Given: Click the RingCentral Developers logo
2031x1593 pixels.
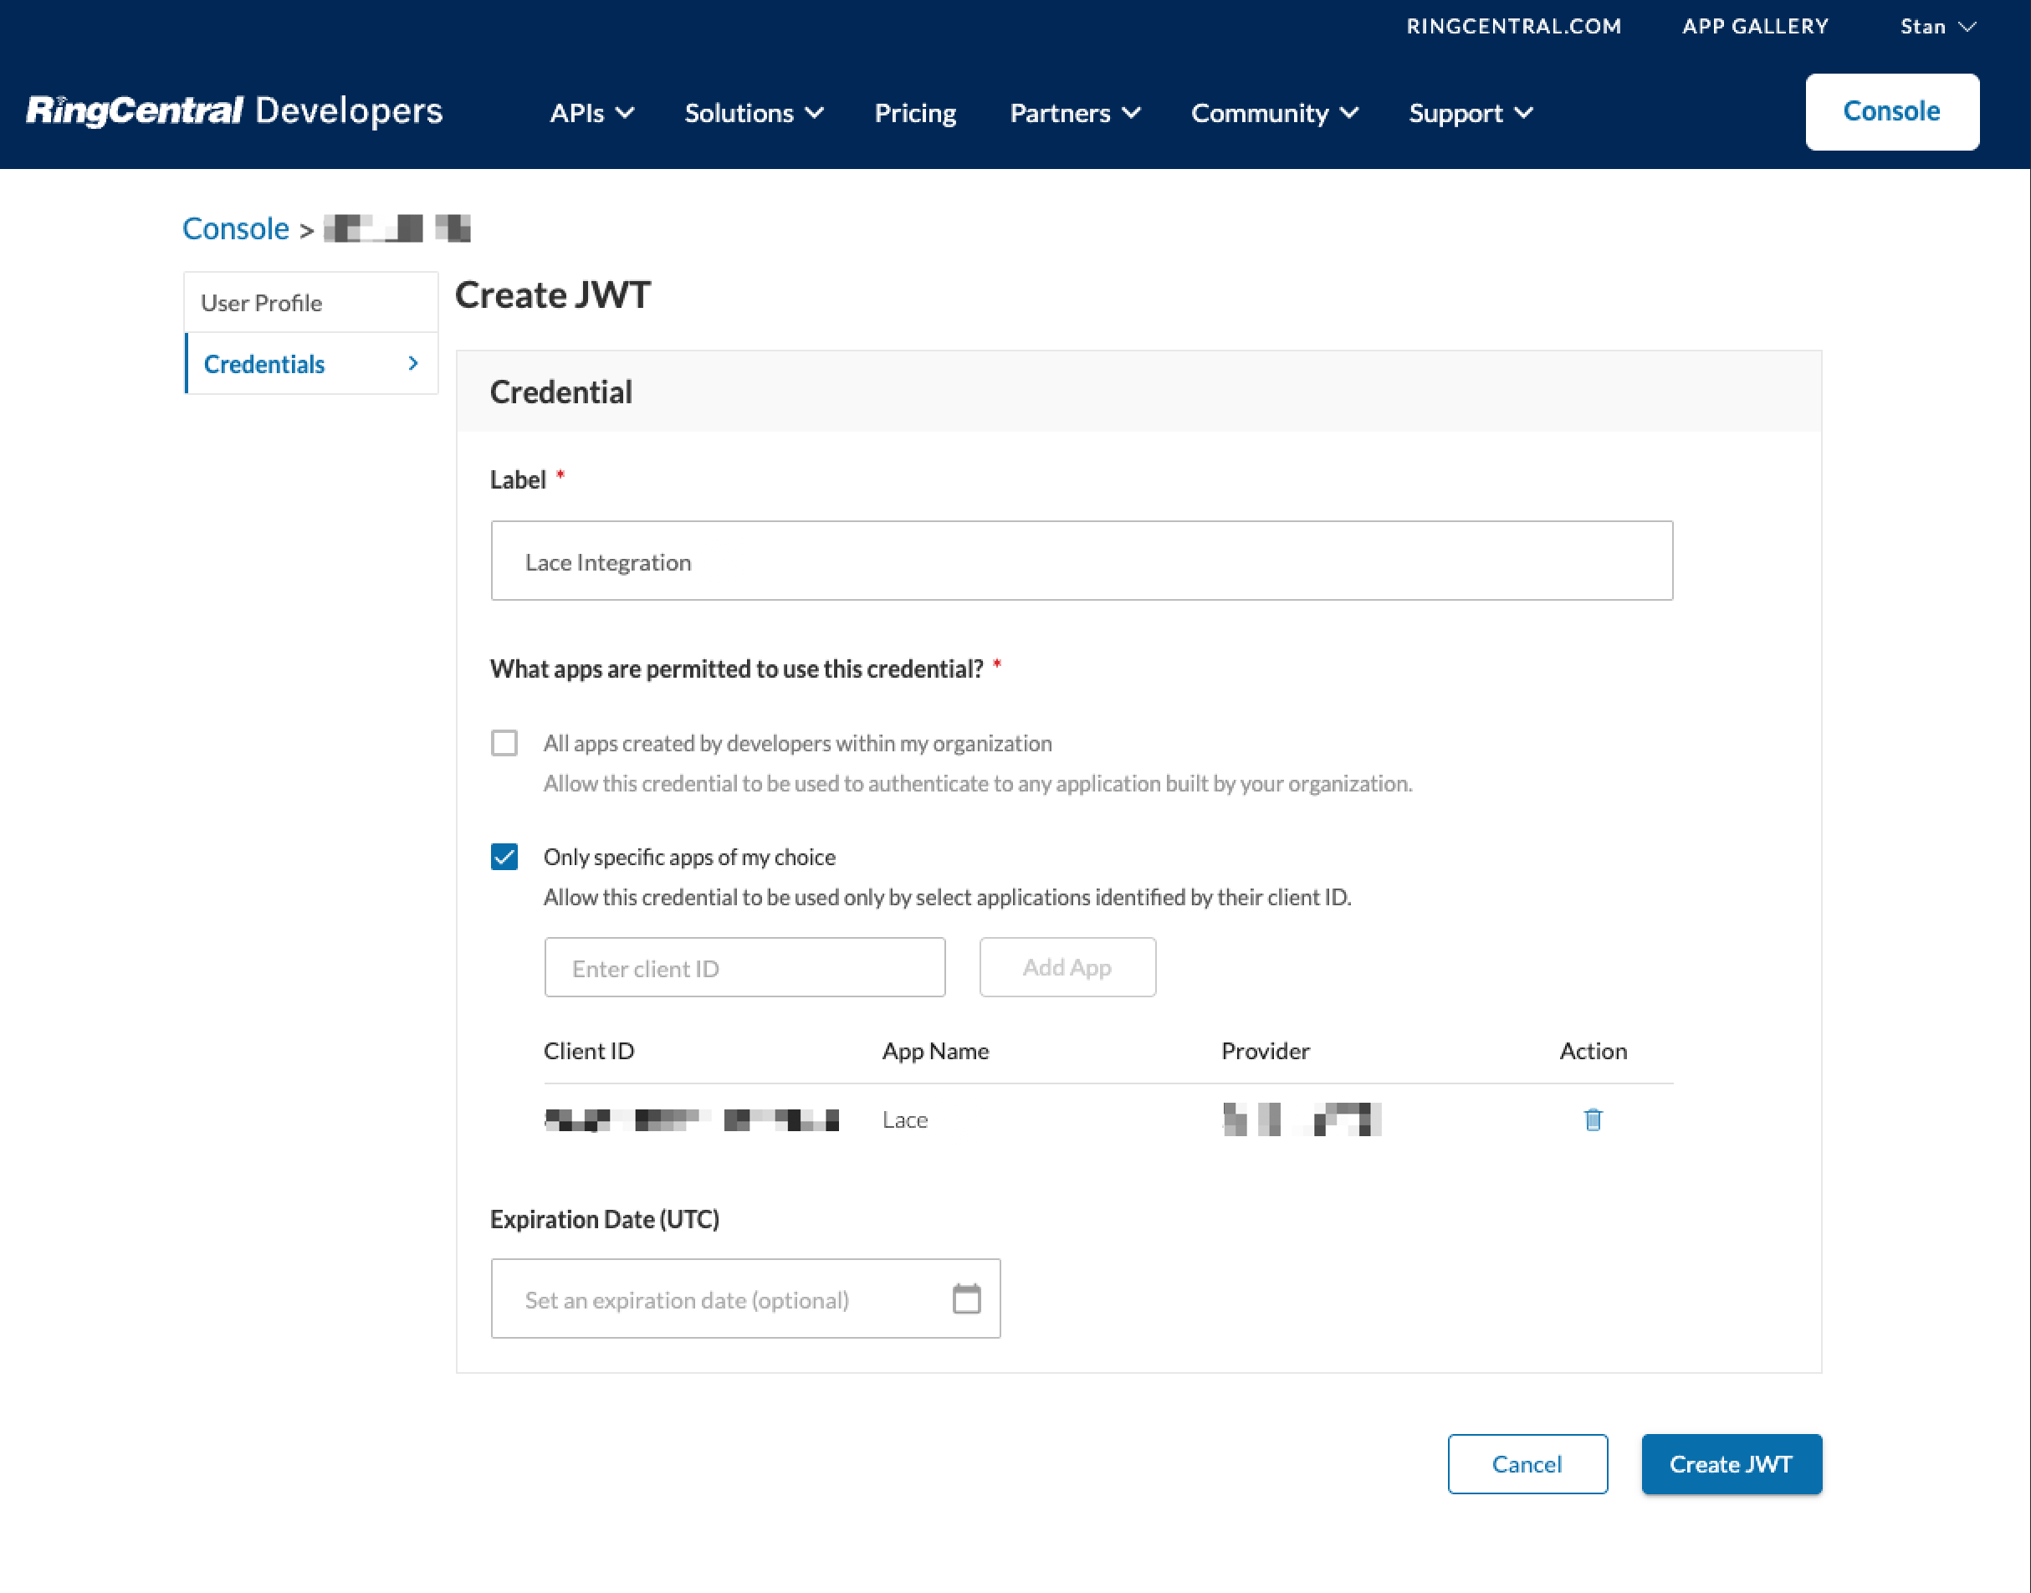Looking at the screenshot, I should (x=234, y=111).
